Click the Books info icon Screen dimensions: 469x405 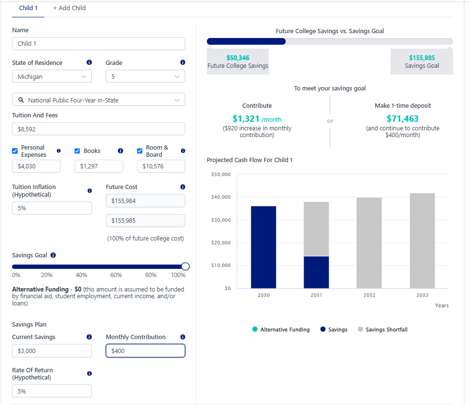120,151
